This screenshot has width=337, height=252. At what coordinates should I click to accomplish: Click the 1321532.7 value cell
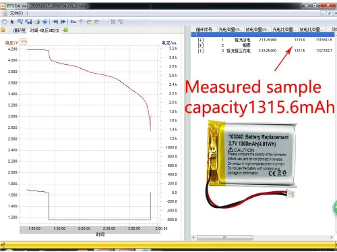click(x=324, y=51)
